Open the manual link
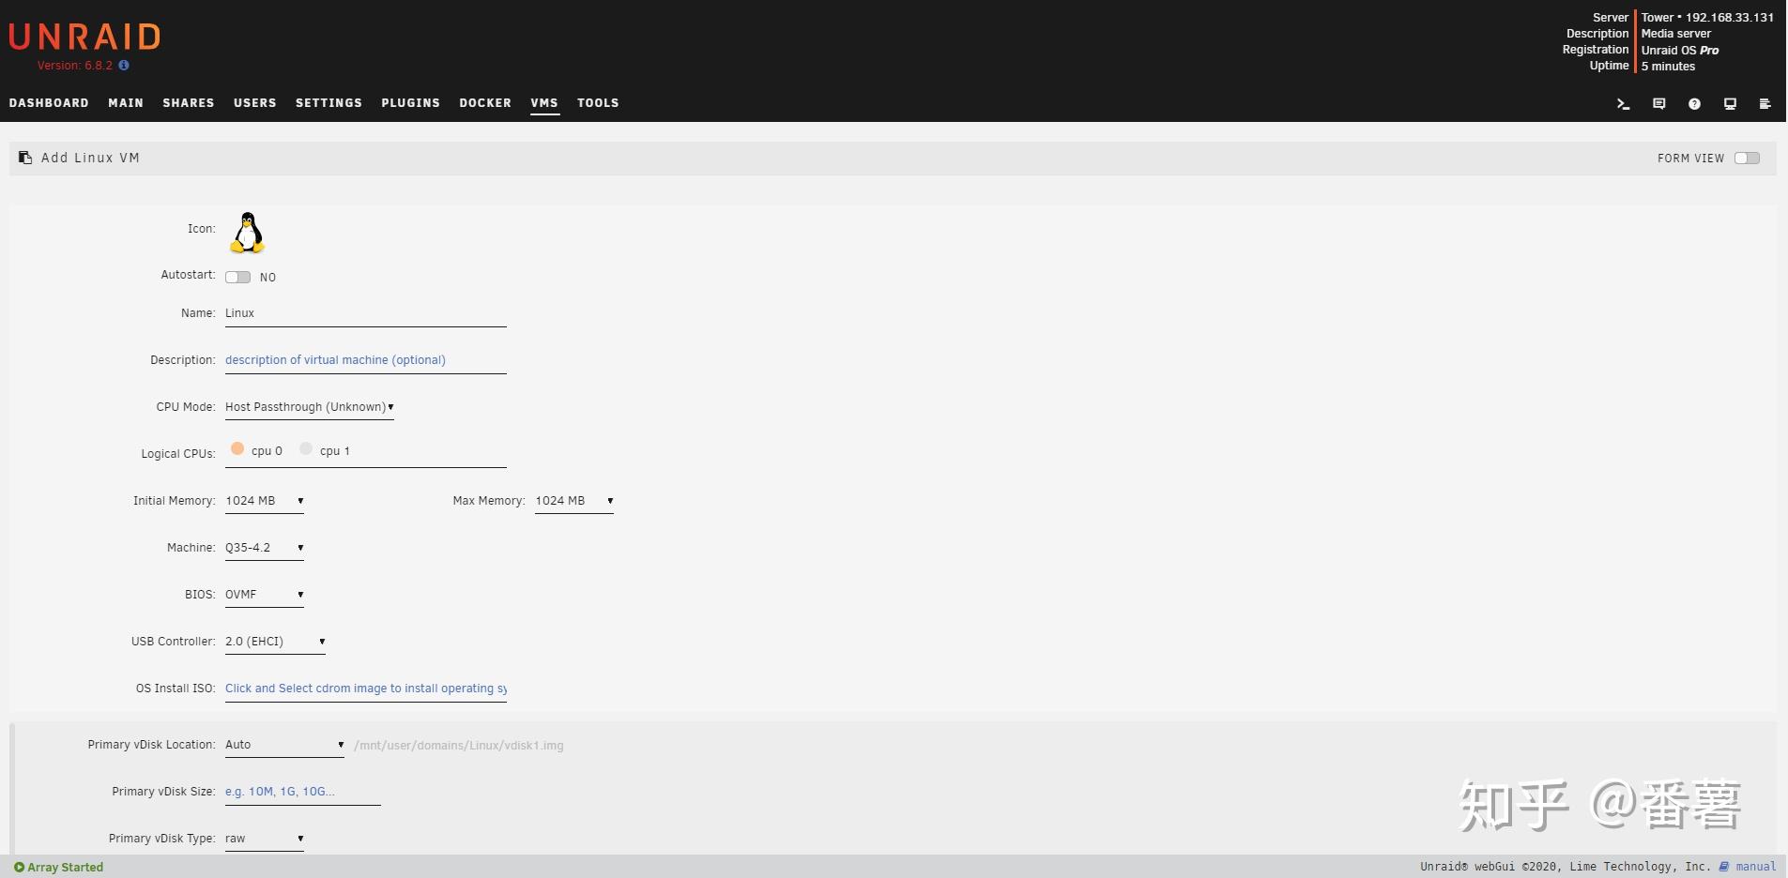Viewport: 1788px width, 878px height. point(1754,866)
